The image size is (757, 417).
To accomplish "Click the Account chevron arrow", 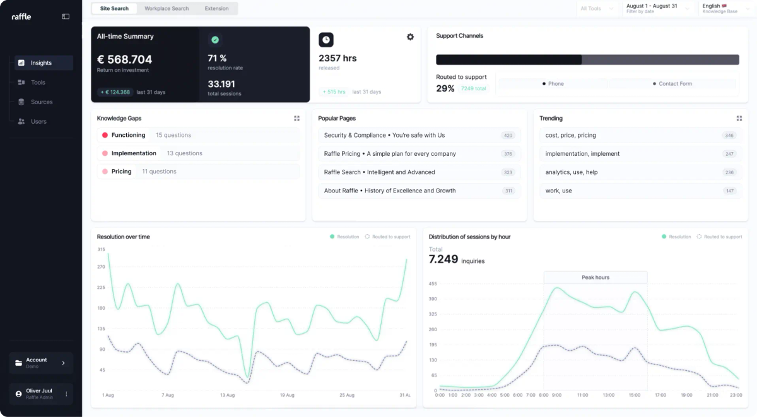I will 63,363.
